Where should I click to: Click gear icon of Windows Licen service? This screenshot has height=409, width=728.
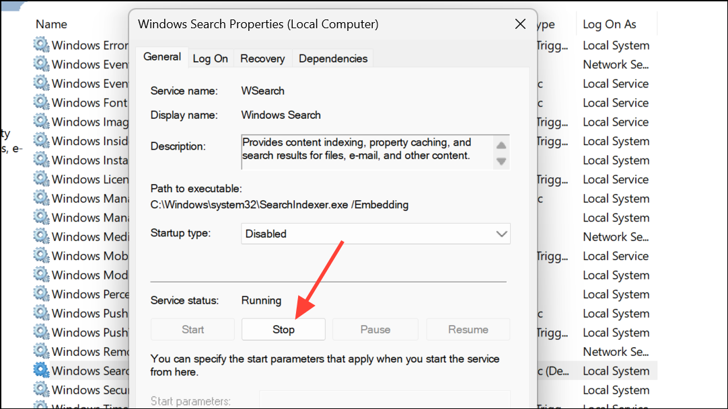(x=41, y=179)
